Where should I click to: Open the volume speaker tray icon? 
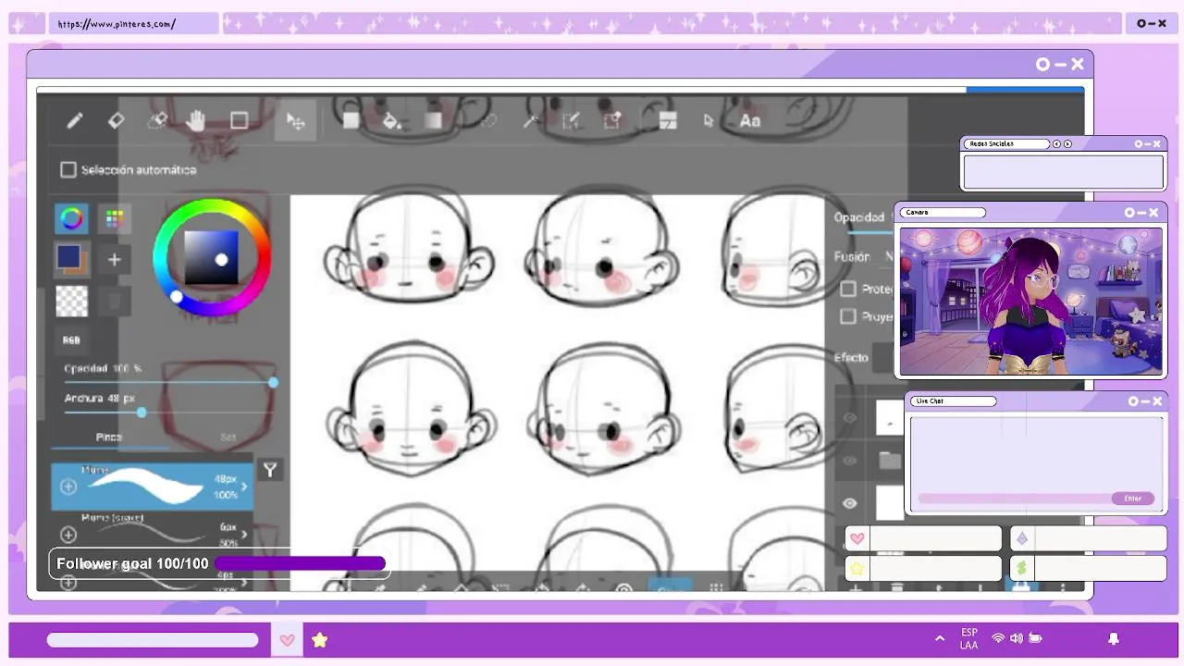pyautogui.click(x=1017, y=638)
